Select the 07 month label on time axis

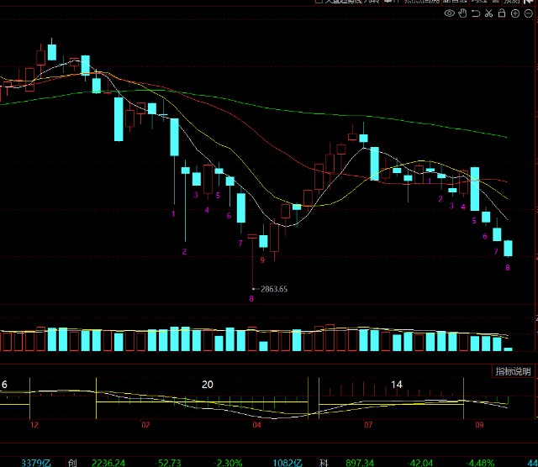click(x=368, y=425)
